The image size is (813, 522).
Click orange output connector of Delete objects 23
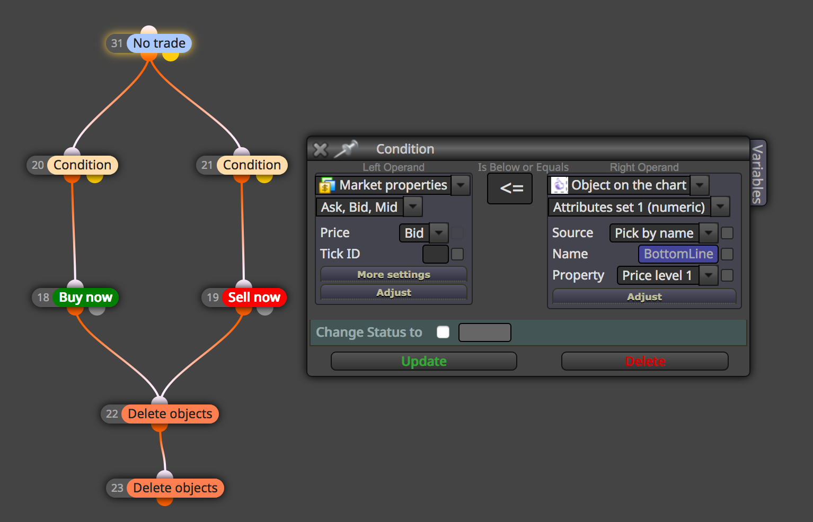[x=165, y=501]
